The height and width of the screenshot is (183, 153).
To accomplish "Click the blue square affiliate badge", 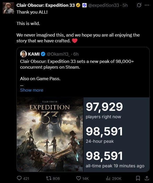I will point(84,5).
